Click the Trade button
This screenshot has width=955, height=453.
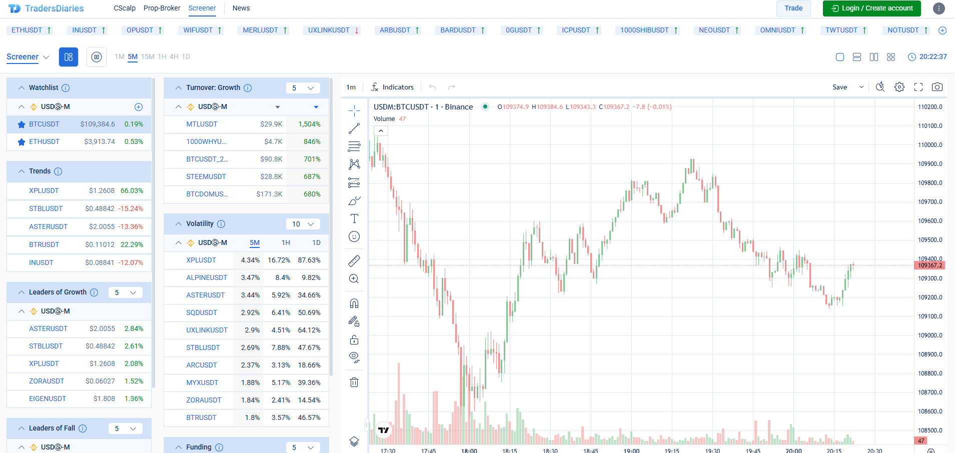(793, 8)
